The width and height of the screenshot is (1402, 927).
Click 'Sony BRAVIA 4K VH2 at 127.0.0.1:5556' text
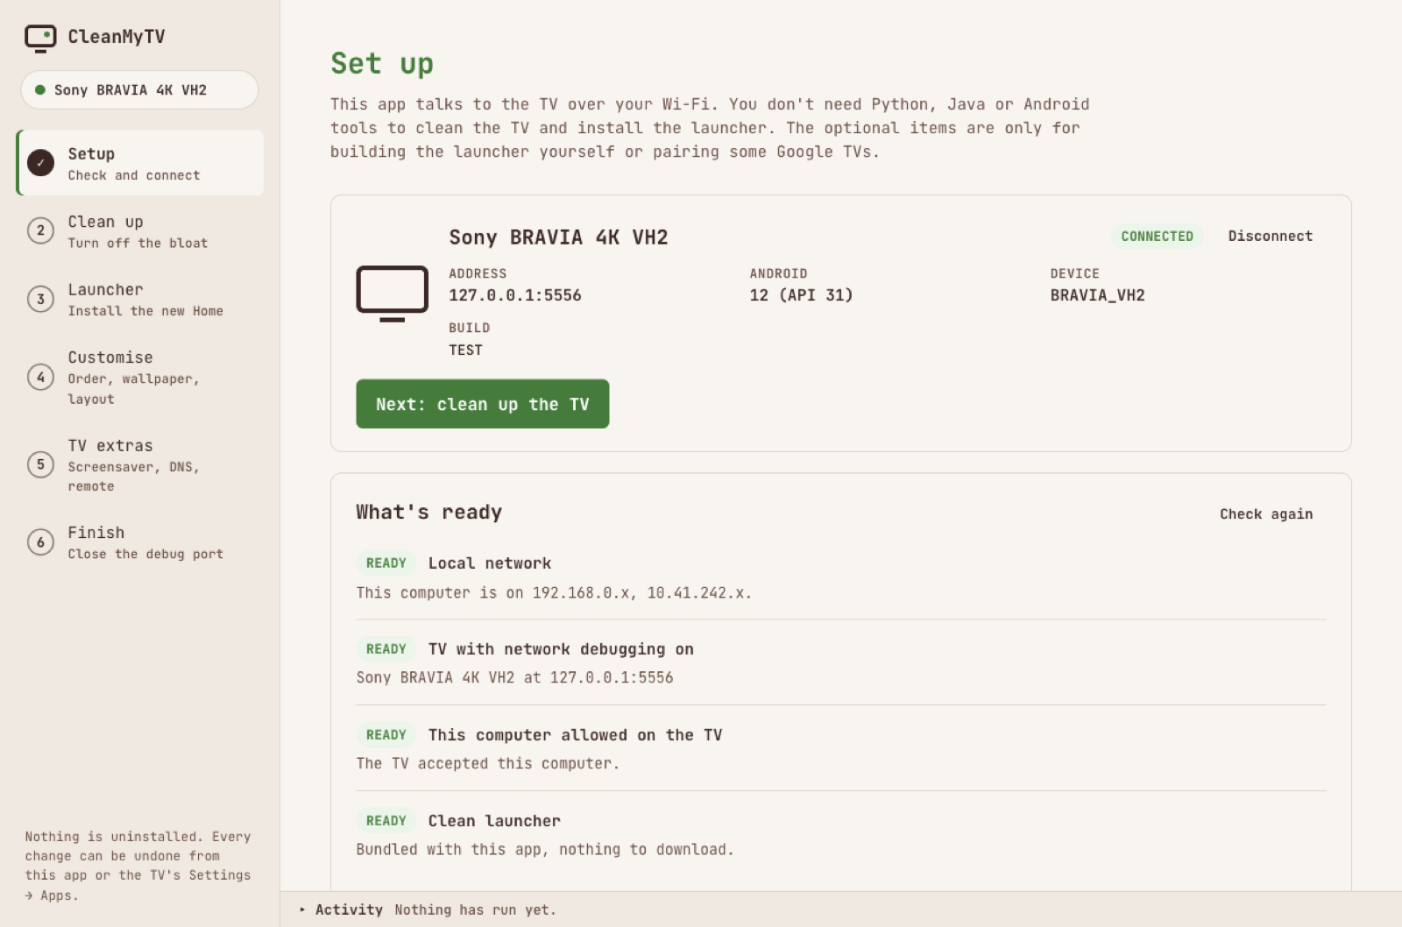[x=514, y=678]
